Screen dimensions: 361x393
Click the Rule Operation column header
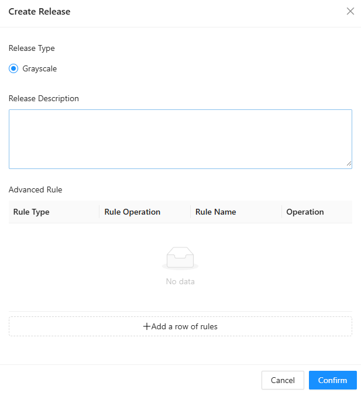pos(132,212)
